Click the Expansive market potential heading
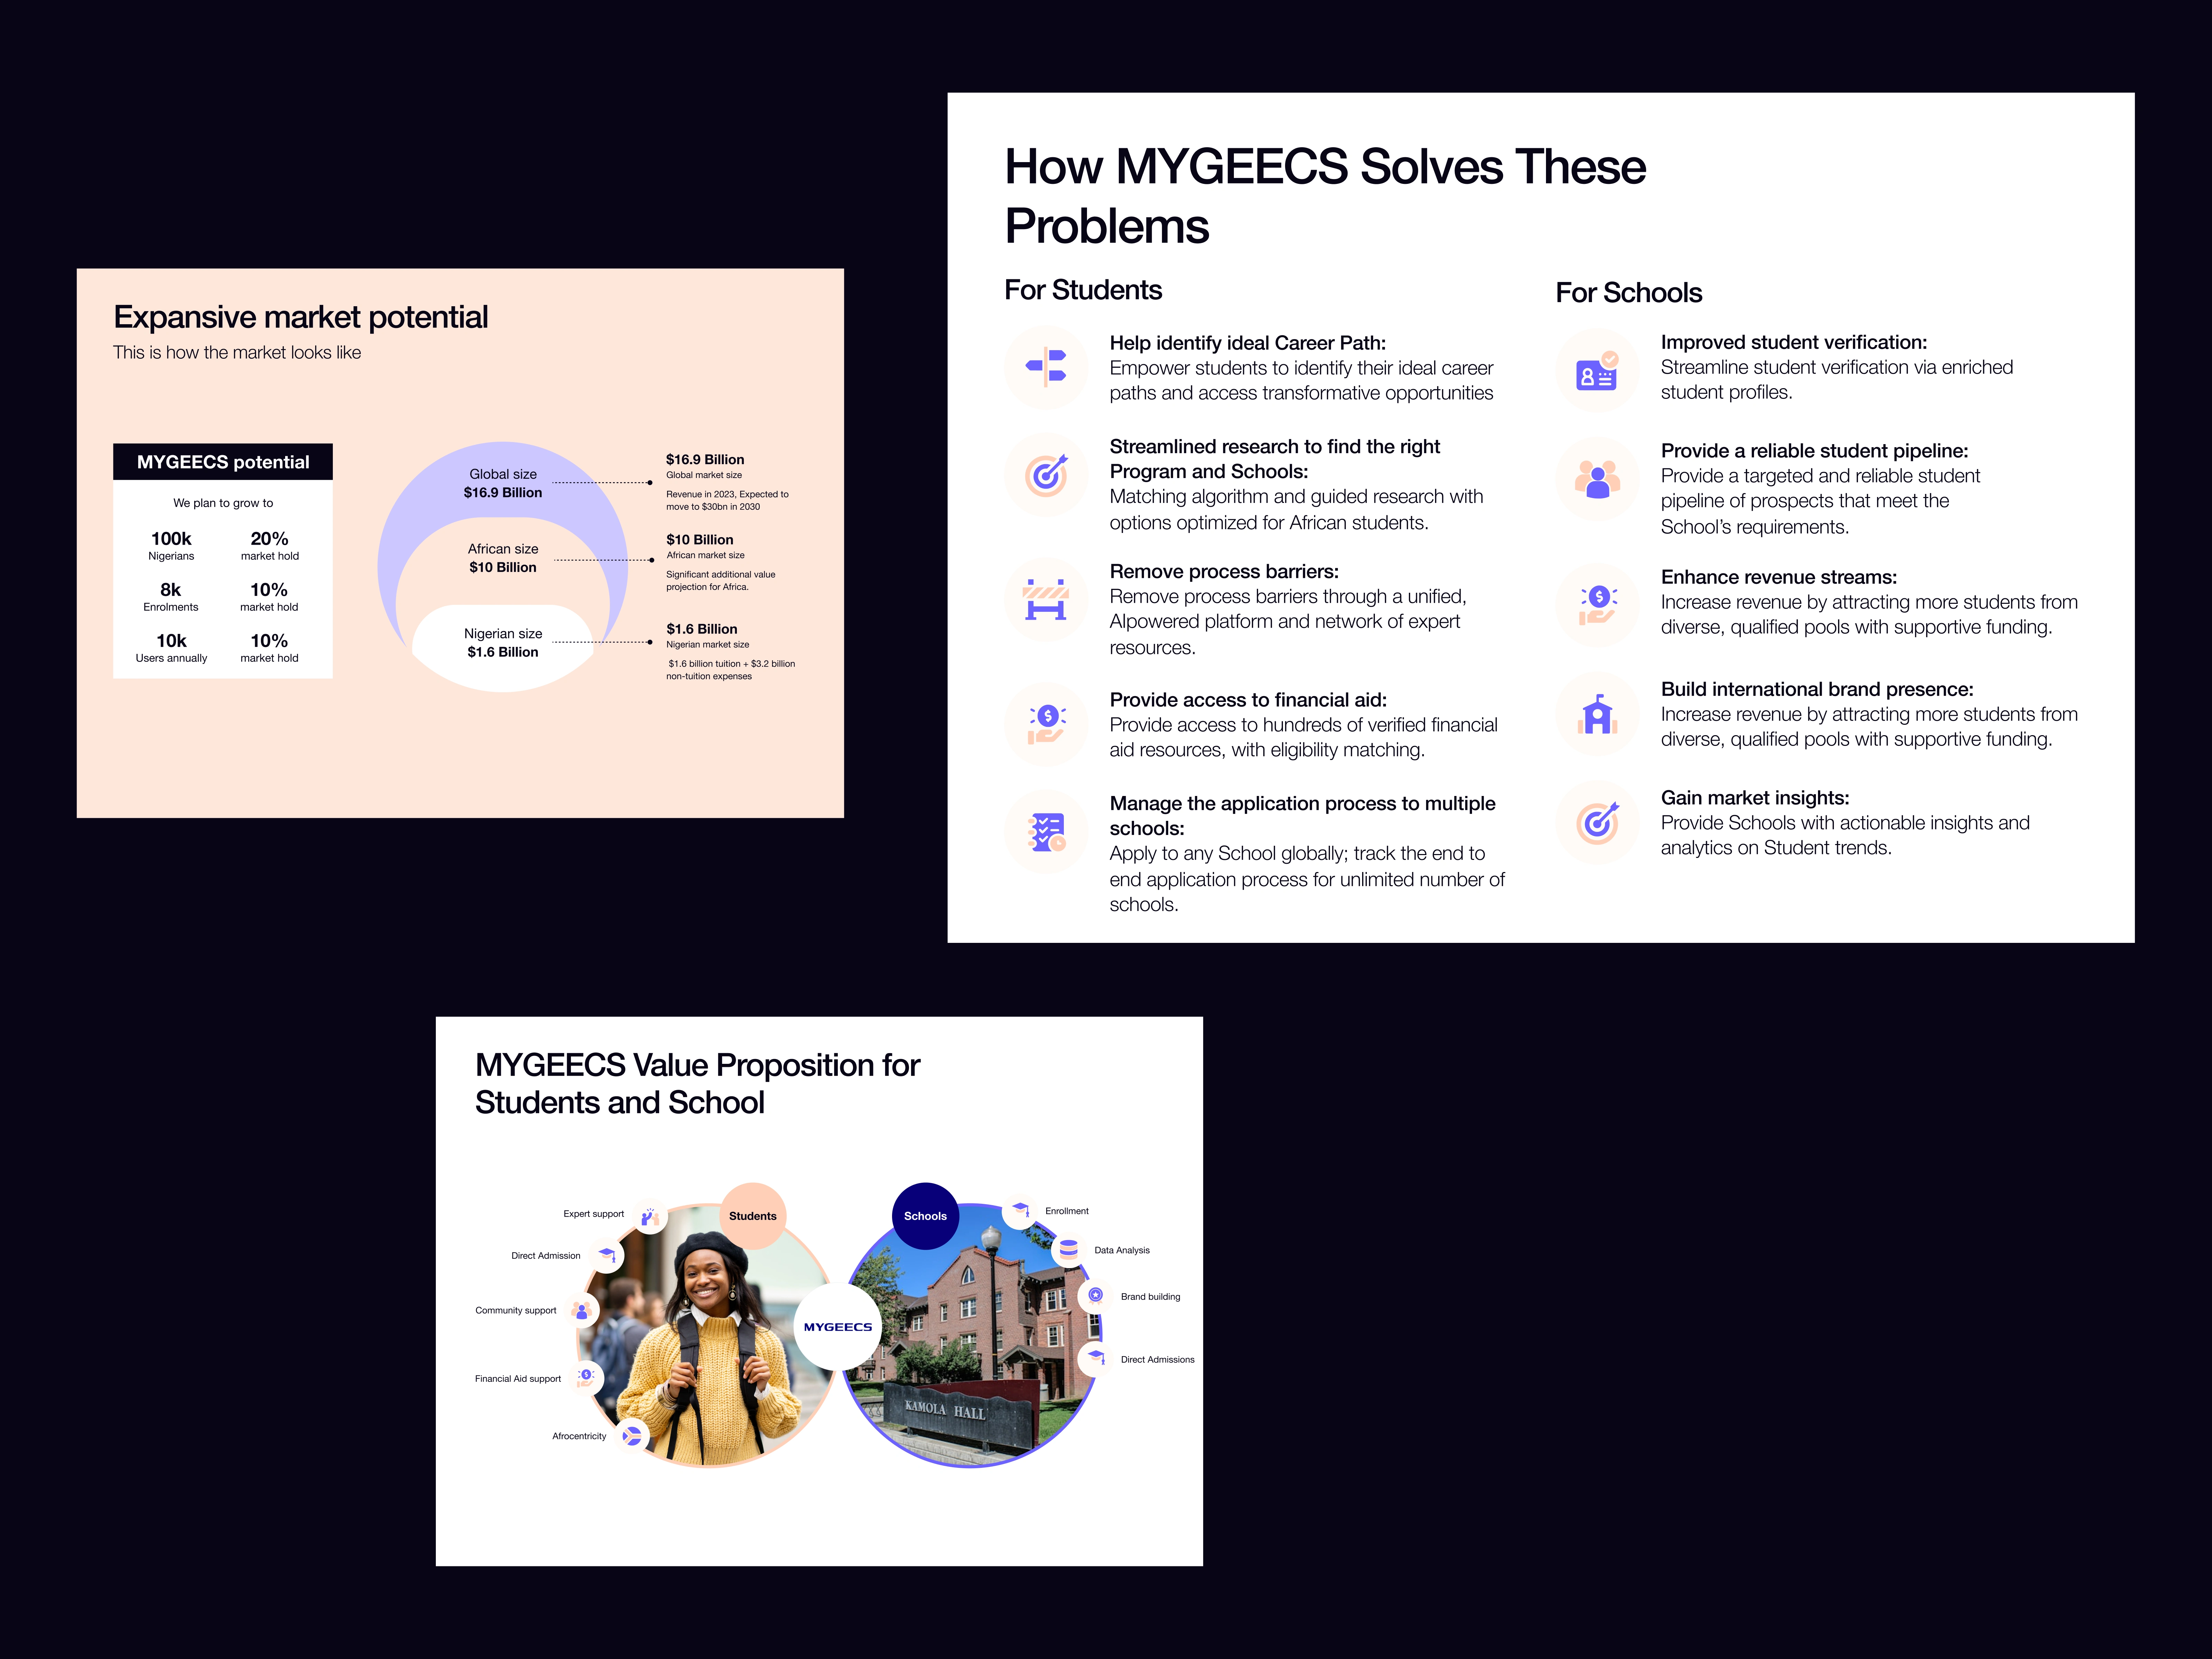Viewport: 2212px width, 1659px height. tap(301, 317)
